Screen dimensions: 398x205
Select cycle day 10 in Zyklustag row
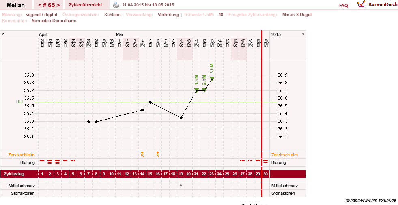112,174
